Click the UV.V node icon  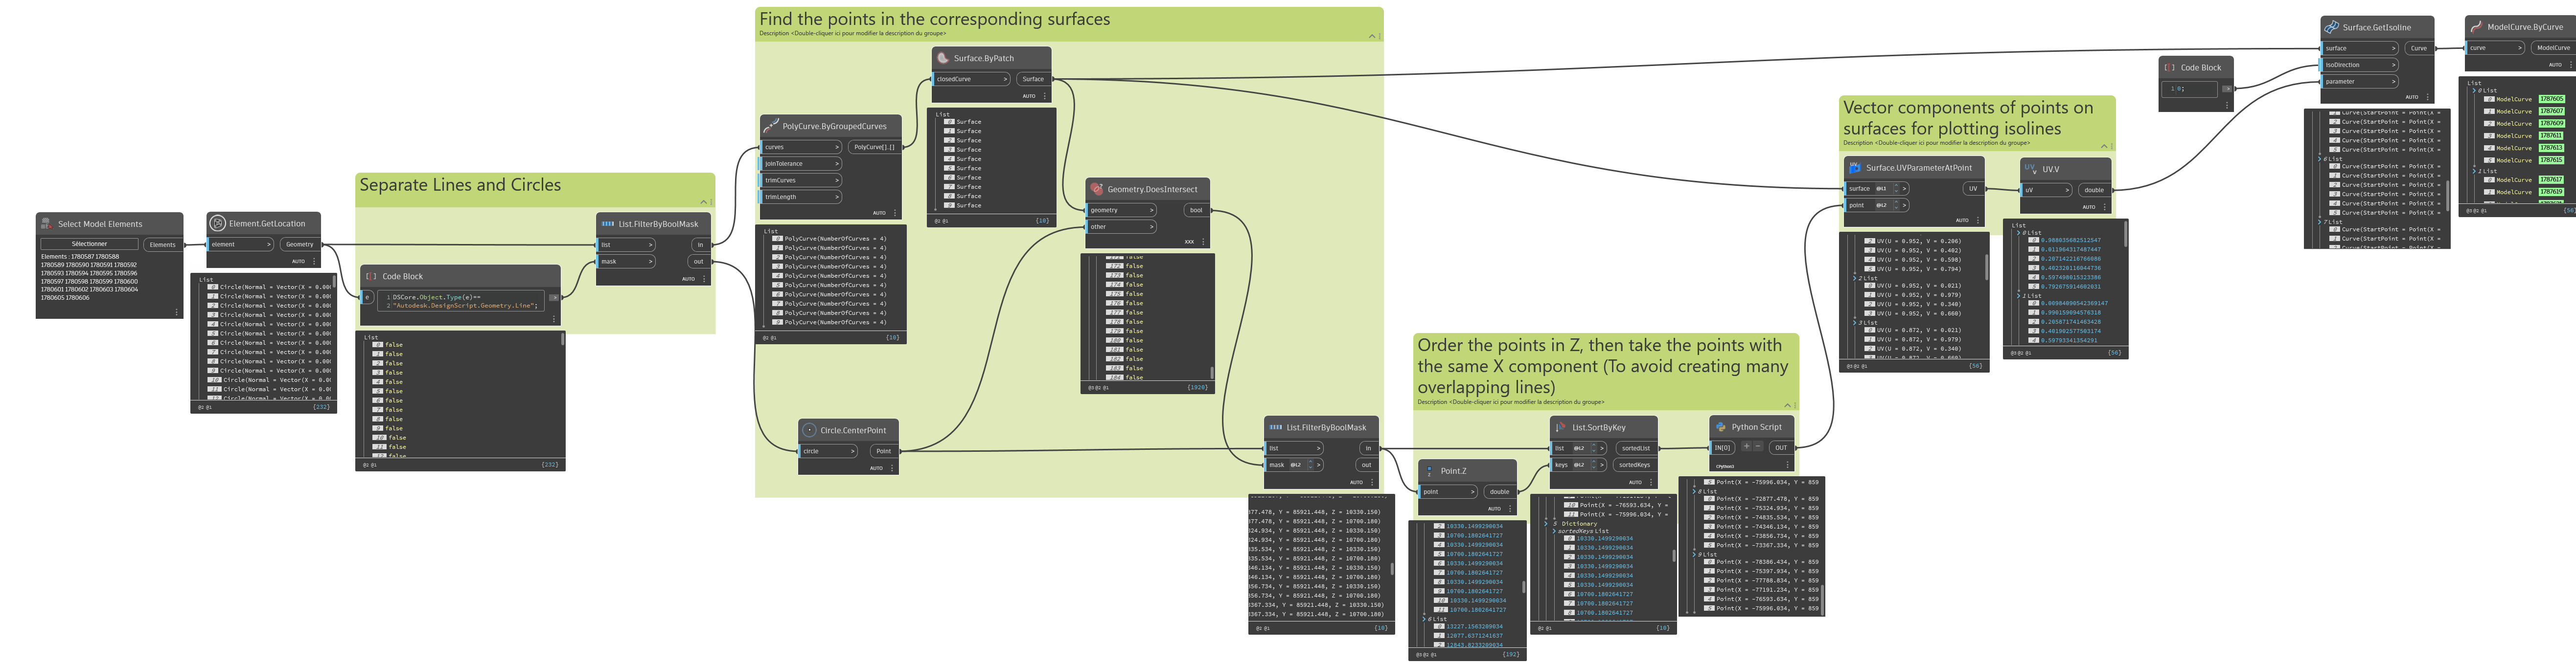pos(2031,169)
